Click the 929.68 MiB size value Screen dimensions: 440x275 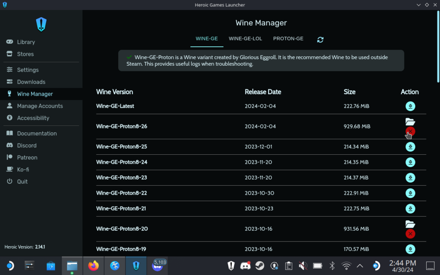click(357, 126)
